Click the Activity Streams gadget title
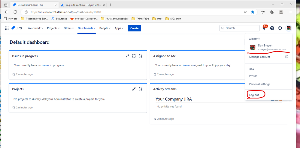This screenshot has height=148, width=300. [165, 89]
